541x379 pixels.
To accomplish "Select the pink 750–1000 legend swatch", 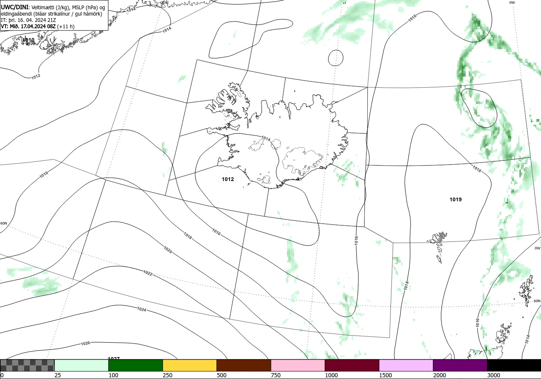I will (x=298, y=365).
